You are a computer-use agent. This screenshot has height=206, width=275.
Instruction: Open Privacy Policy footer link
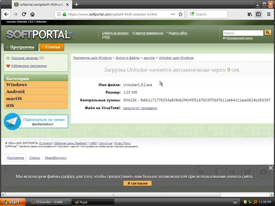point(122,143)
